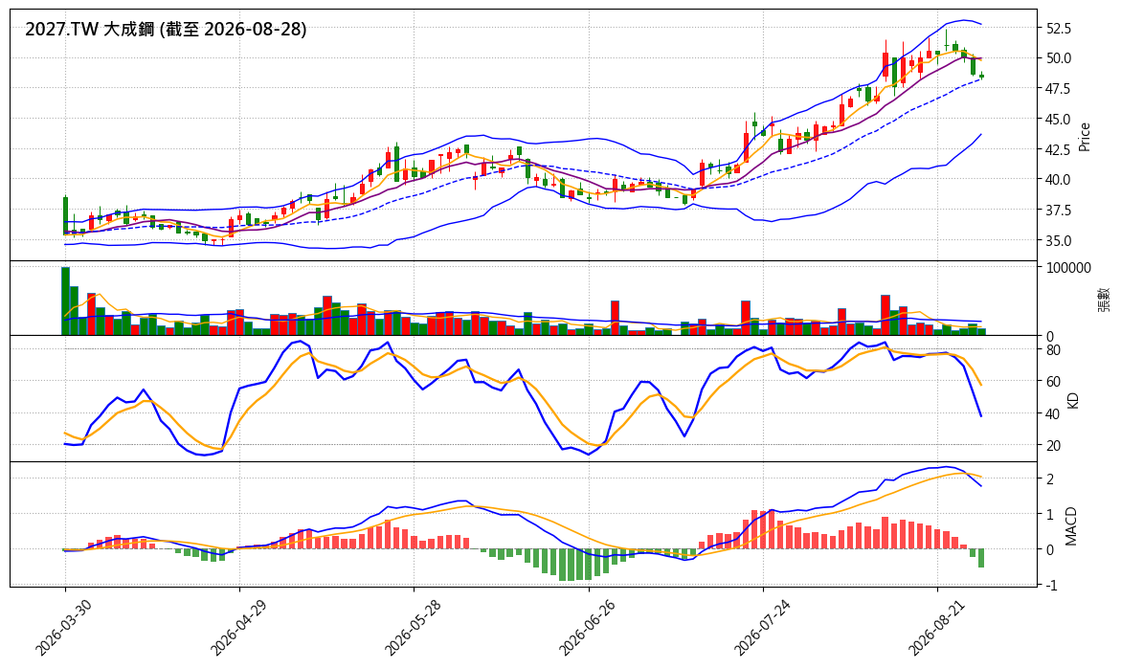The width and height of the screenshot is (1121, 668).
Task: Click the MACD axis label
Action: [x=1071, y=526]
